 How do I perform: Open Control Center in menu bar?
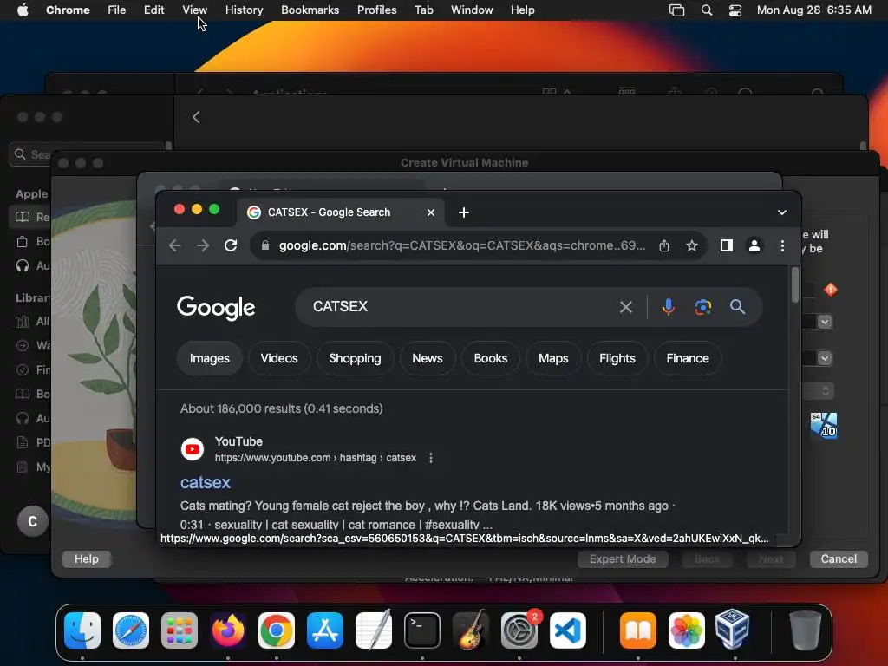(x=735, y=10)
